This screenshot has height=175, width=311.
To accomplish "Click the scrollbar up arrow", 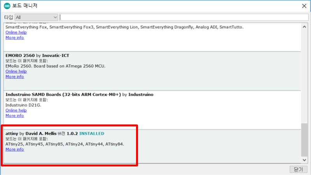I will (304, 27).
